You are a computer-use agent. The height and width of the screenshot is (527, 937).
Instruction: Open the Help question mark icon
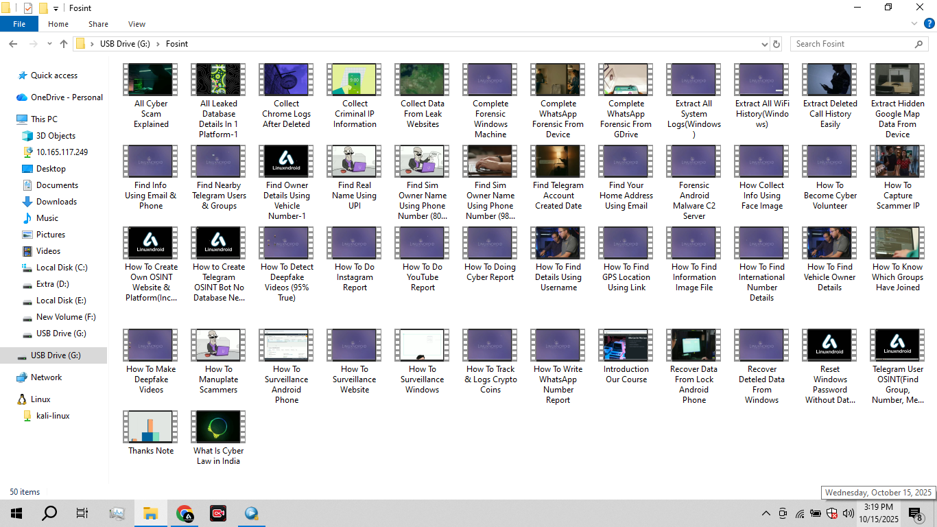[929, 24]
